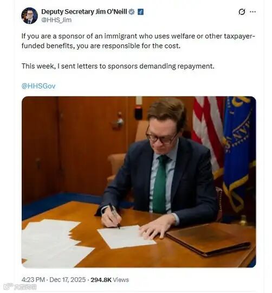Click the line 'This week, I sent letters'
The width and height of the screenshot is (272, 293).
pos(118,66)
